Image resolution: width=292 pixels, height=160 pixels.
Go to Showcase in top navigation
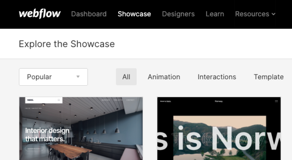pos(134,14)
